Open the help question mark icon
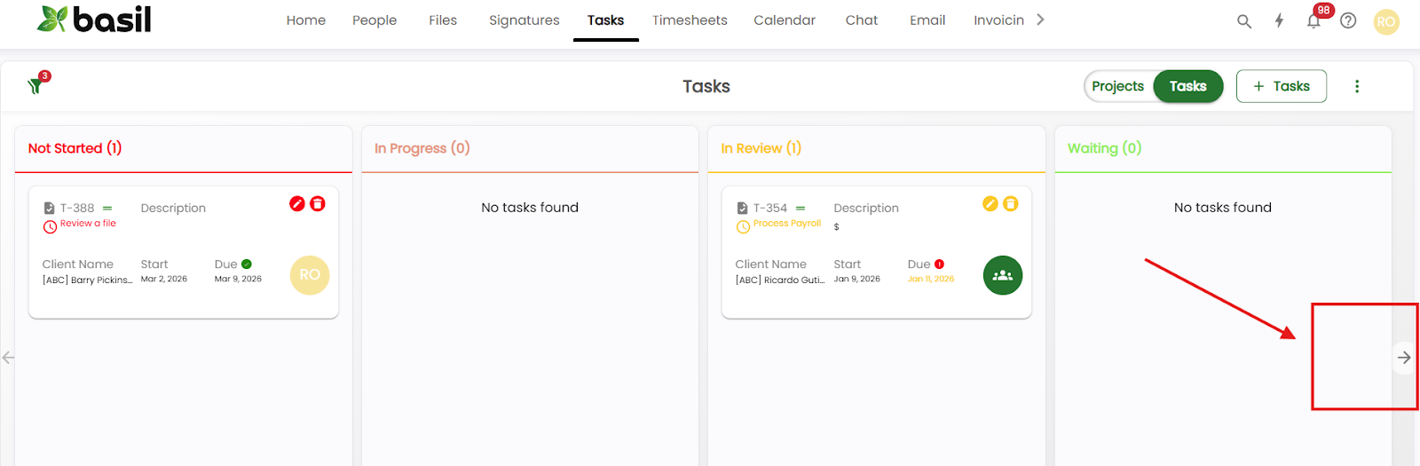This screenshot has height=466, width=1420. coord(1348,20)
